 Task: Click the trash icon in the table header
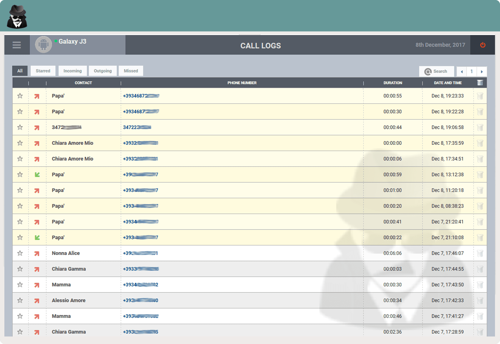click(480, 83)
